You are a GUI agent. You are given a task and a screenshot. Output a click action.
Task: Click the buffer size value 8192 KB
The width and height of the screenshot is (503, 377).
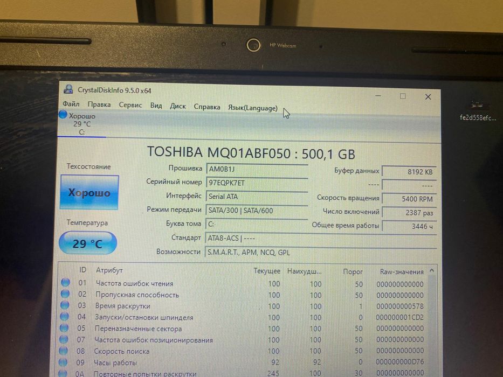(409, 171)
